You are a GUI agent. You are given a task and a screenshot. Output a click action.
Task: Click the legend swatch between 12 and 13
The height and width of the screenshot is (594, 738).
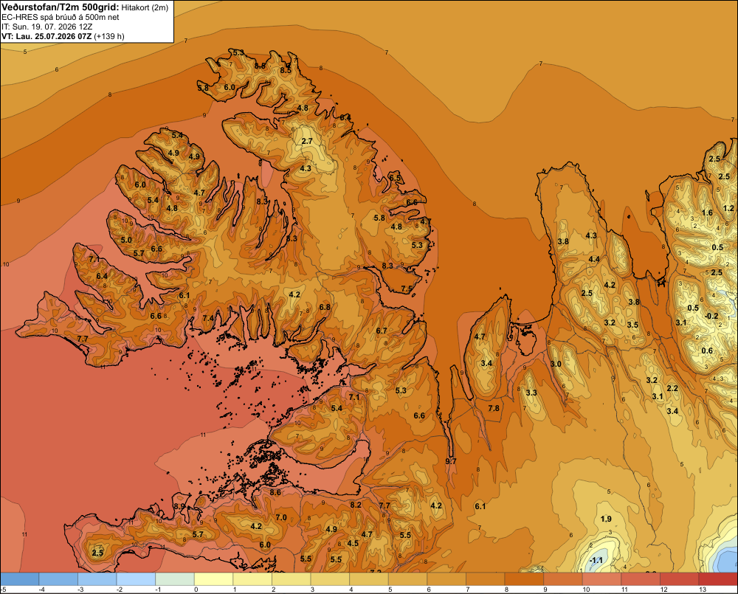680,579
